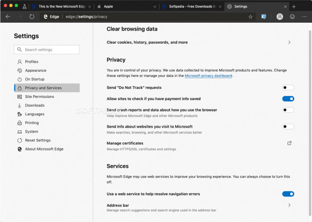Open the user profile avatar icon

pyautogui.click(x=279, y=16)
